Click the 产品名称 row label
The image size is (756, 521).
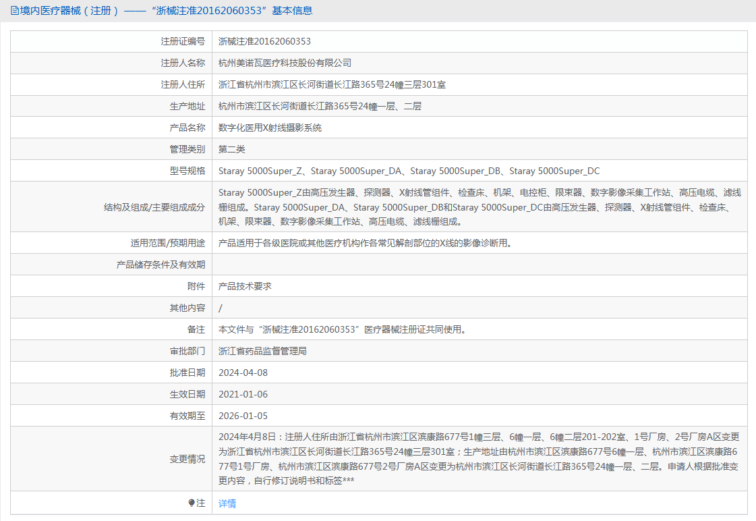click(187, 128)
